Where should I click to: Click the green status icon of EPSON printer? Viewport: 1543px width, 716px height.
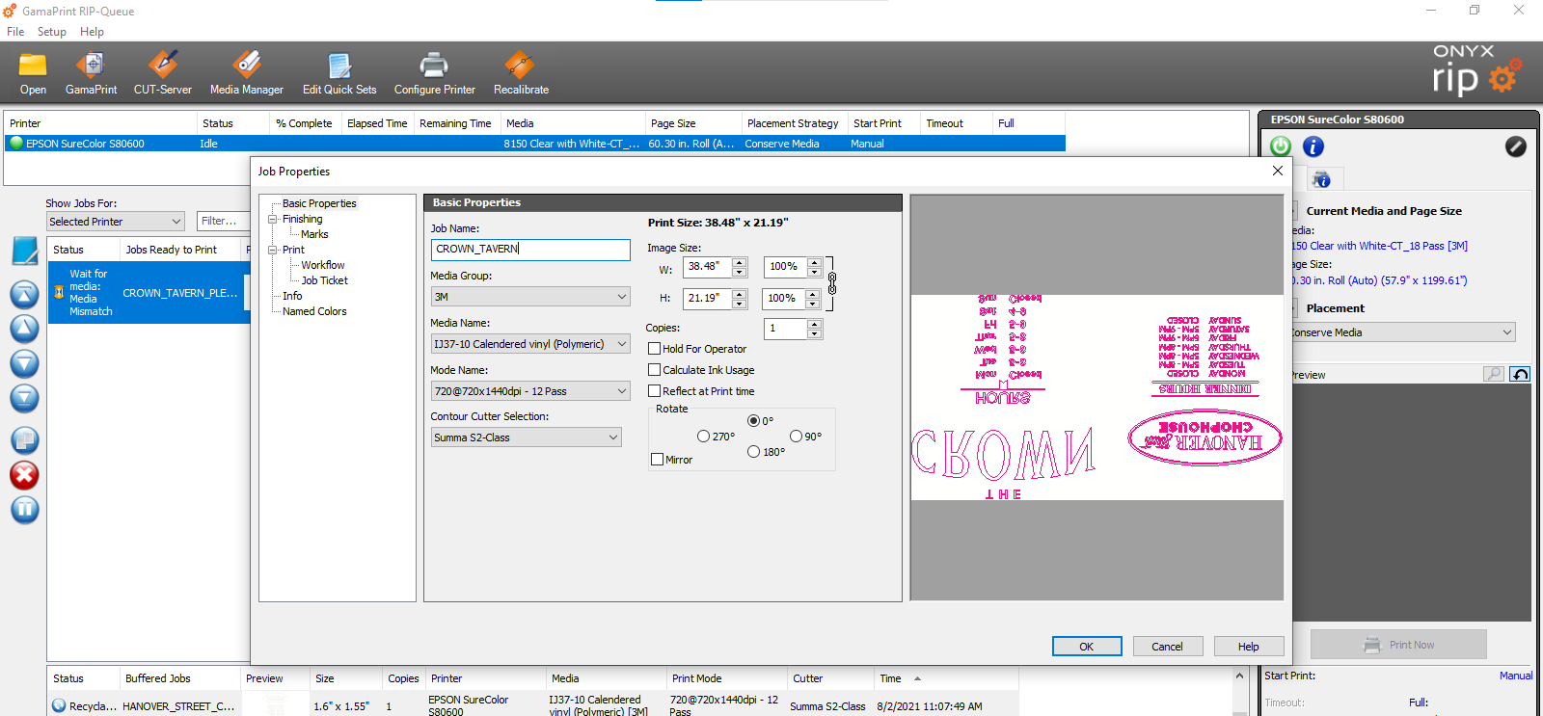tap(15, 144)
